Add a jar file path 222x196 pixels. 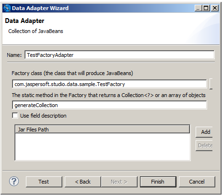pos(204,132)
